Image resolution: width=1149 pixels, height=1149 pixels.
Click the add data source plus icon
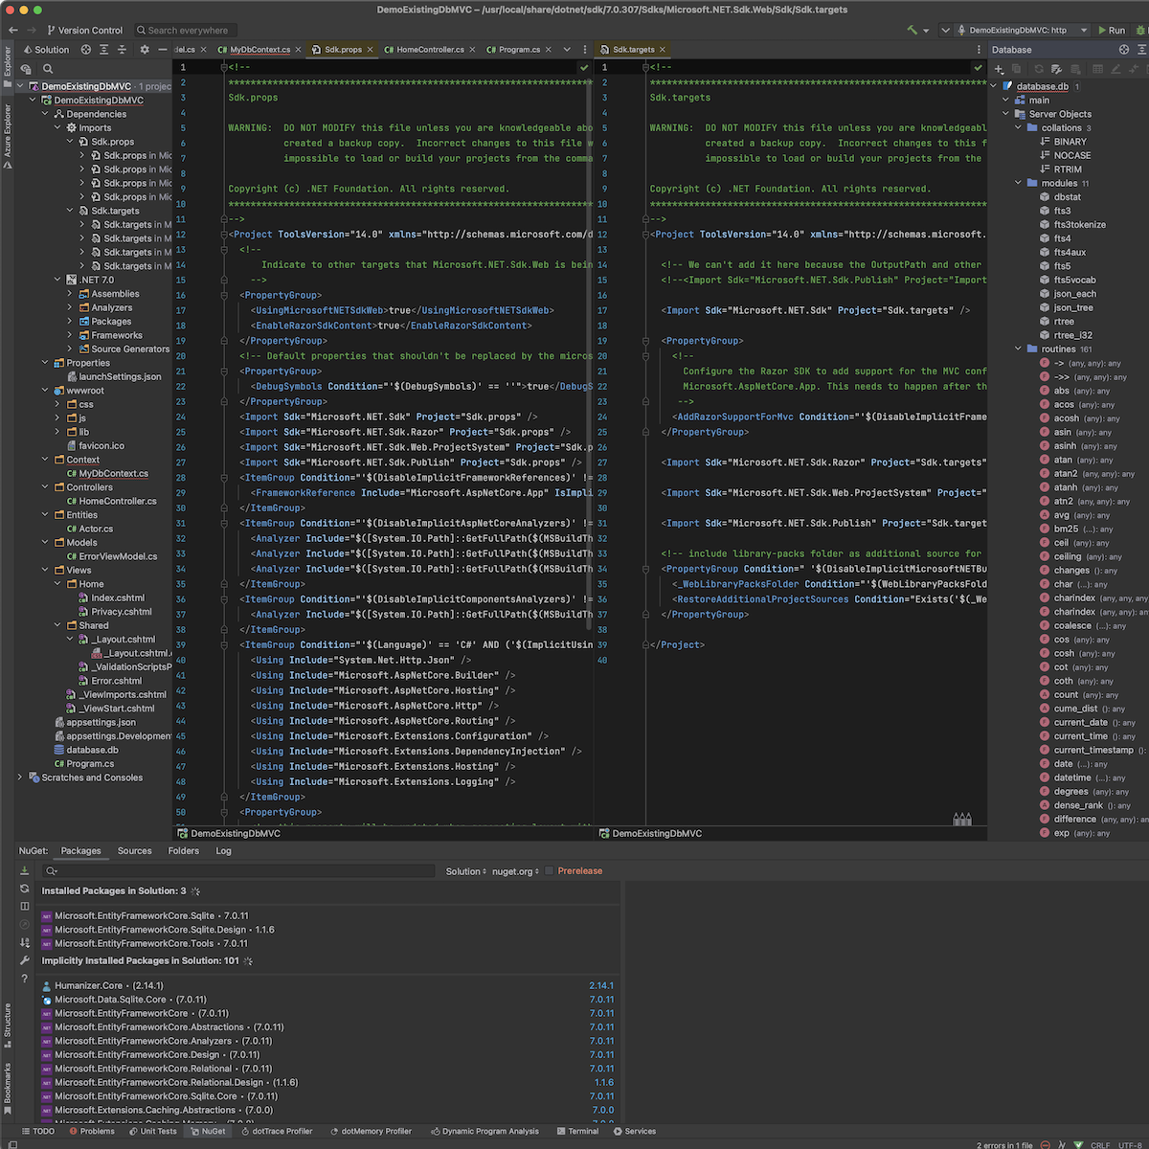tap(999, 69)
